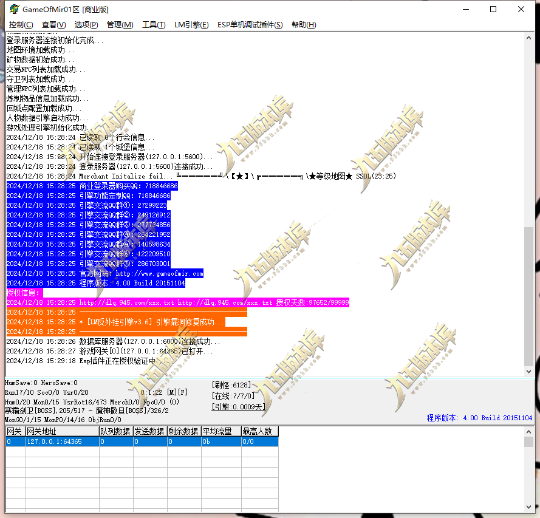Image resolution: width=540 pixels, height=518 pixels.
Task: Click the magenta 授权信息: label
Action: click(x=24, y=293)
